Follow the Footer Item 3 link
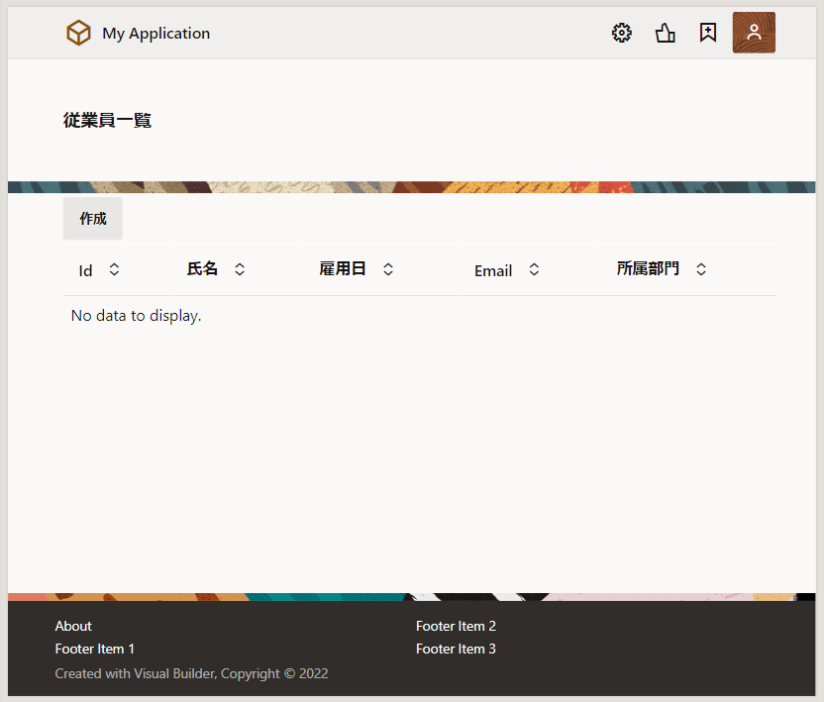Screen dimensions: 824x702 [x=456, y=649]
